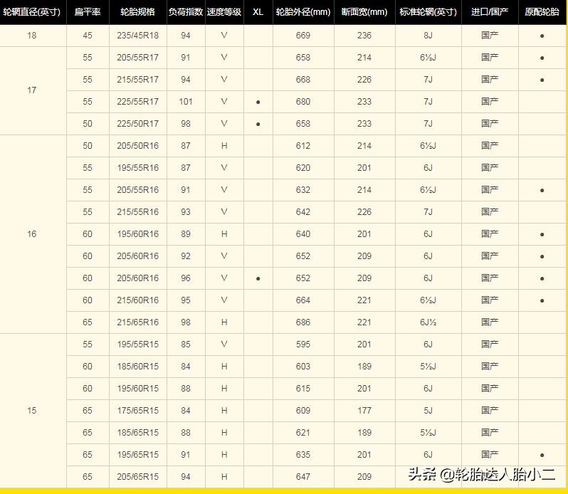Screen dimensions: 568x494
Task: Click the 轮胎规格 column header
Action: pyautogui.click(x=137, y=12)
